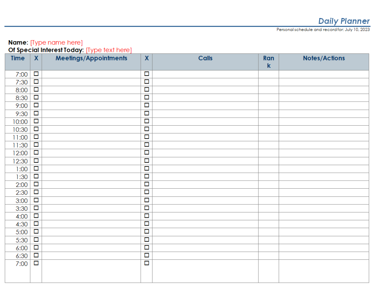
Task: Click the Rank cell in the 4:00 row
Action: click(x=268, y=216)
